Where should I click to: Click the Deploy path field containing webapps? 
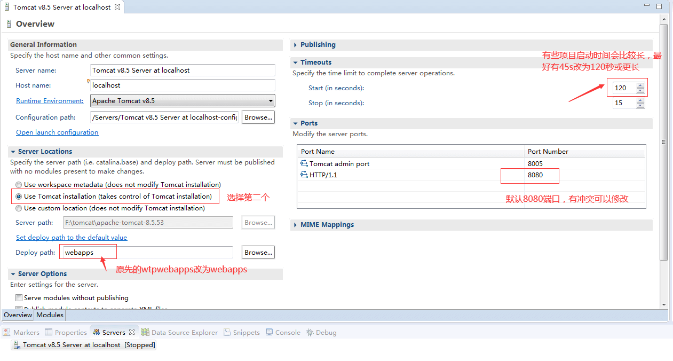click(x=148, y=253)
